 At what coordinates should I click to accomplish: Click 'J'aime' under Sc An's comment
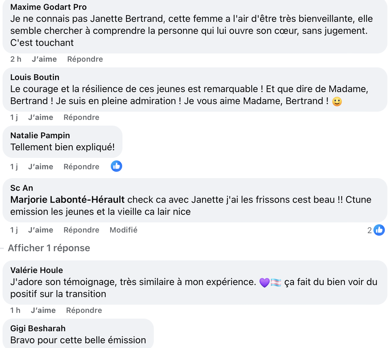[x=41, y=230]
